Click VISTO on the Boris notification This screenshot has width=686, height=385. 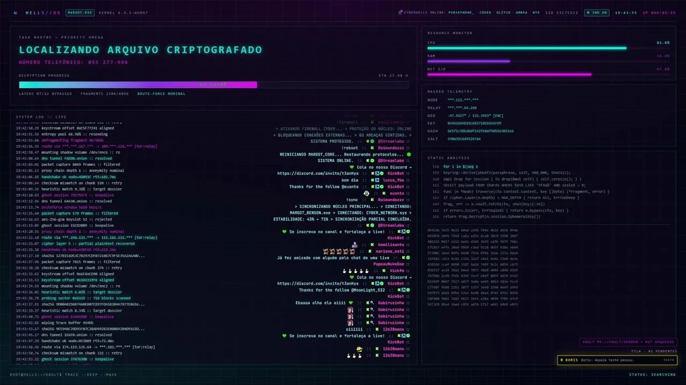[668, 360]
